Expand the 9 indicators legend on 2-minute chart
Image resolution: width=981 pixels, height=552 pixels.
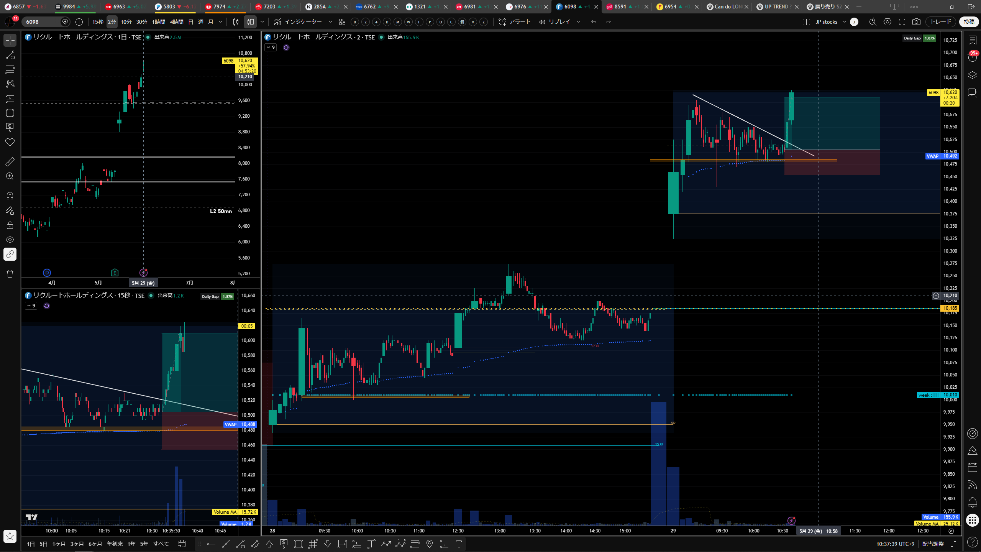(271, 48)
